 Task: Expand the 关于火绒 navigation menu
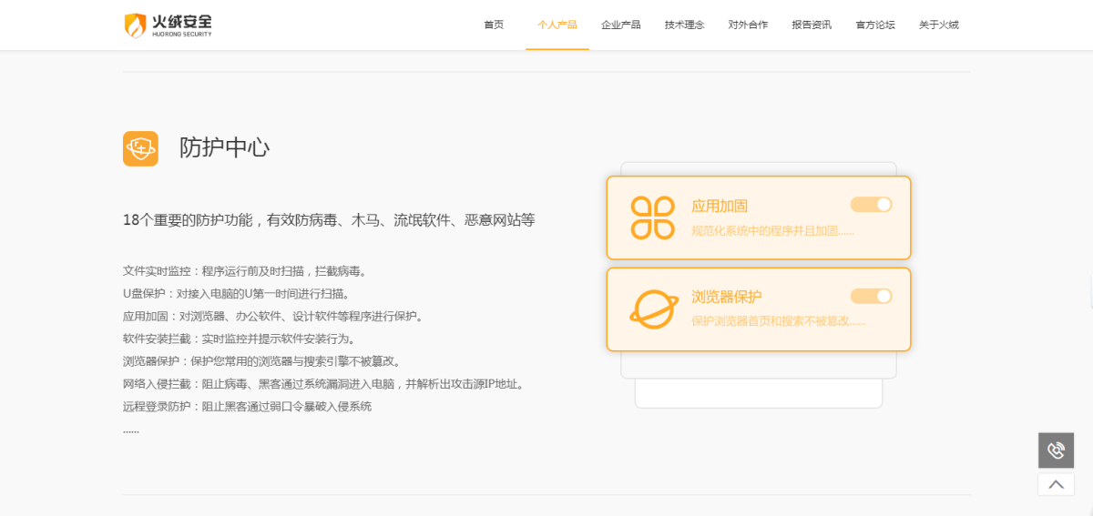click(x=938, y=25)
